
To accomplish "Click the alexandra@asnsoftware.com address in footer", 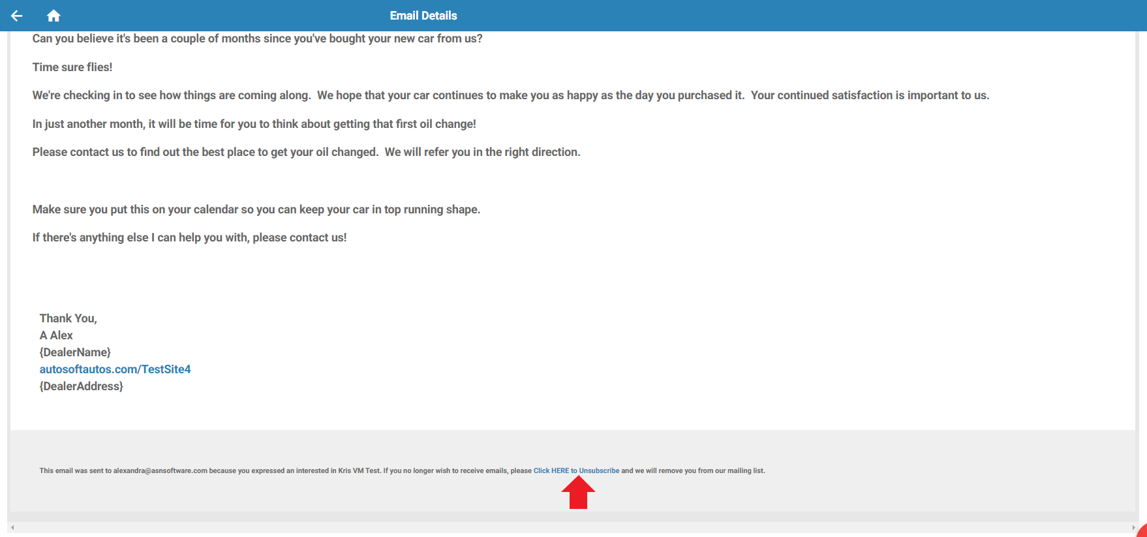I will coord(161,470).
